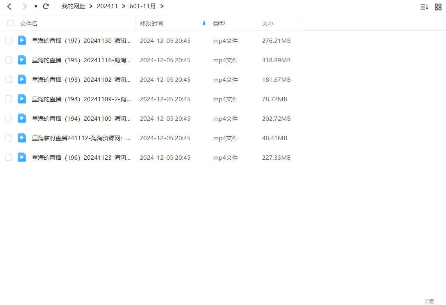Sort by 类型 column header

[219, 23]
